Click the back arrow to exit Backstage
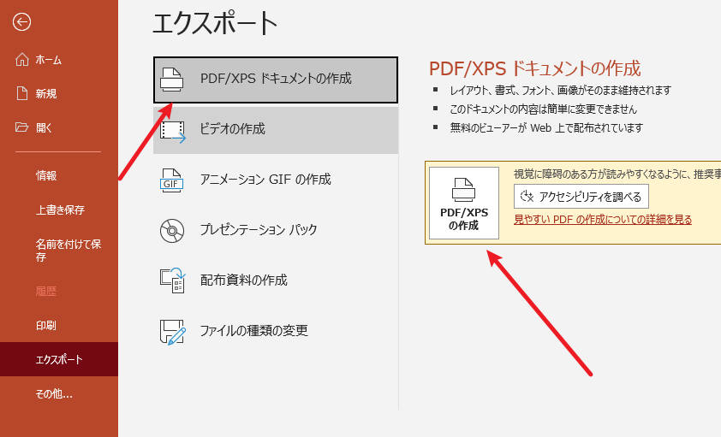 coord(21,21)
